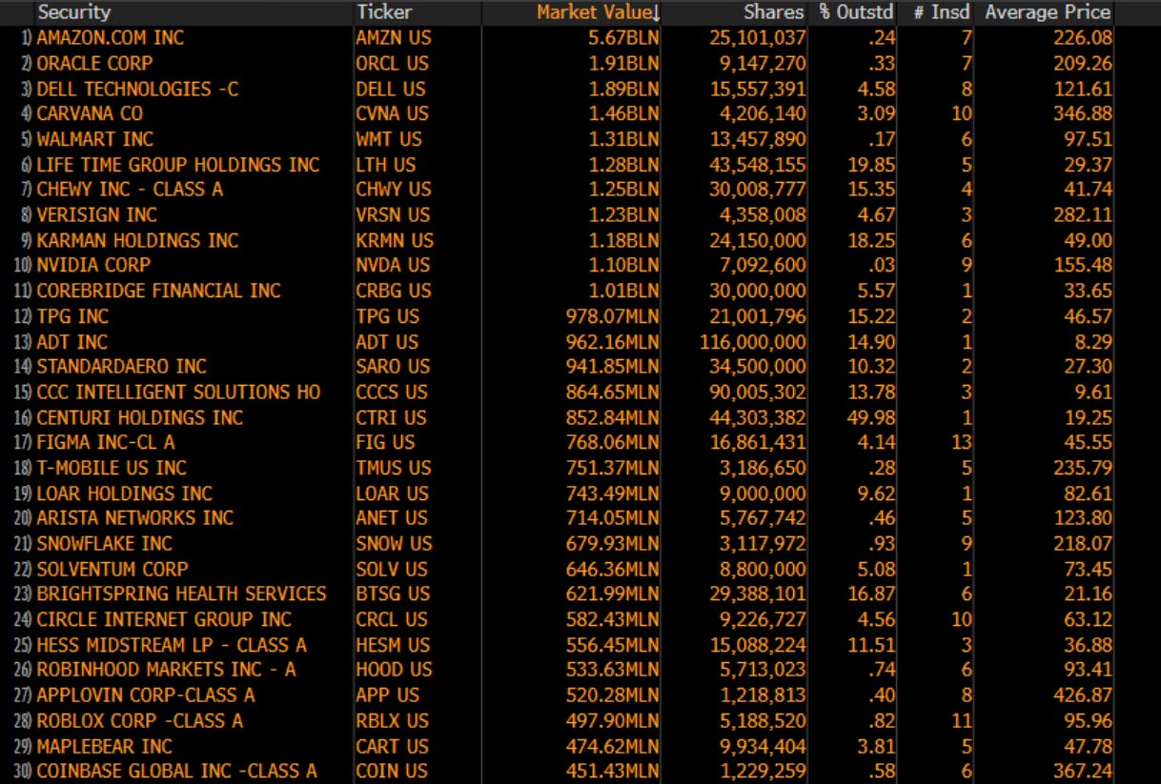The width and height of the screenshot is (1161, 784).
Task: Click the Ticker column header
Action: [x=384, y=12]
